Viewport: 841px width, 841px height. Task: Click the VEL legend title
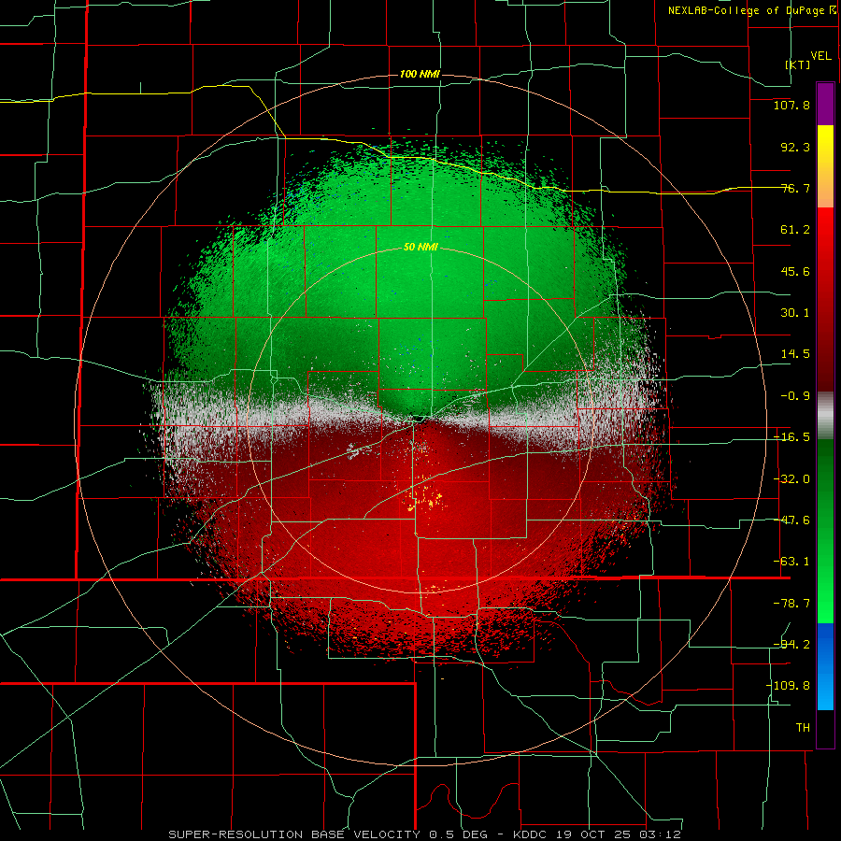820,56
